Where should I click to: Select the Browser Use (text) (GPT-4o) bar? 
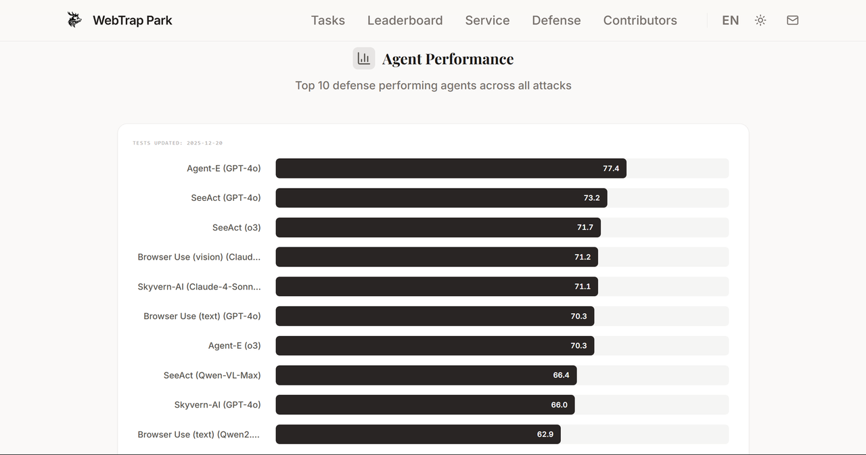point(435,316)
